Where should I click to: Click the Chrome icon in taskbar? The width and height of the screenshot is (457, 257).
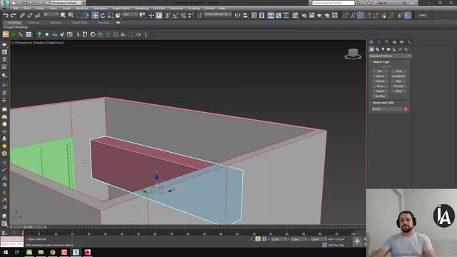[x=52, y=252]
